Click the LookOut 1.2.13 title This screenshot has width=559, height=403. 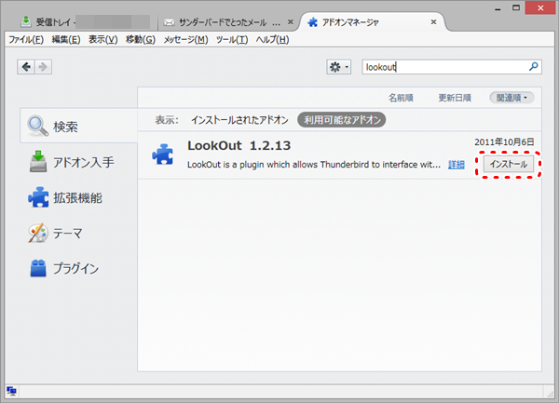pos(239,145)
